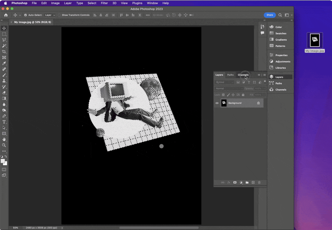Open the Image menu

click(x=55, y=3)
